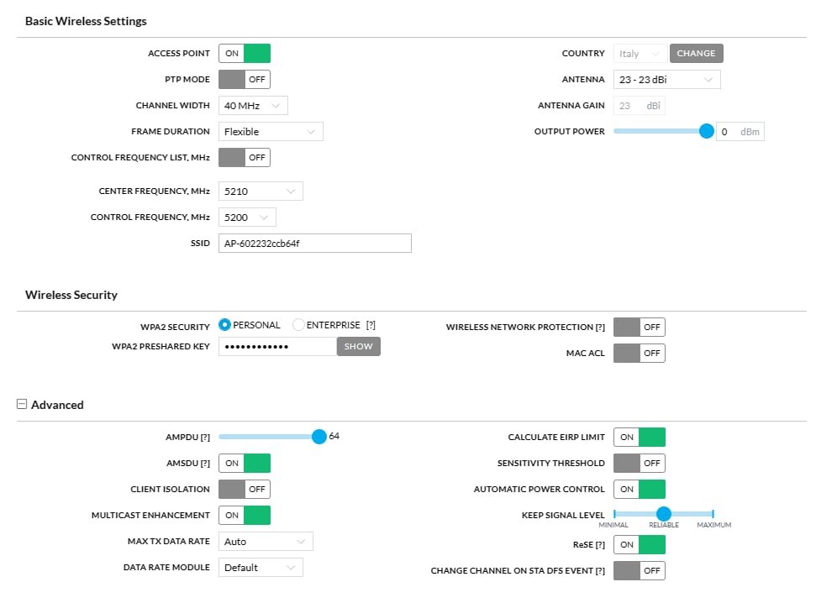Click the Output Power slider handle

(707, 131)
